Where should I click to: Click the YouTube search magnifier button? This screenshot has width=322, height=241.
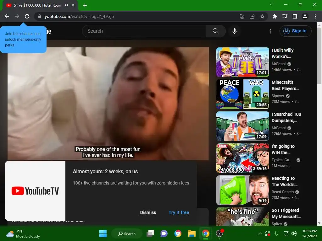(x=215, y=31)
